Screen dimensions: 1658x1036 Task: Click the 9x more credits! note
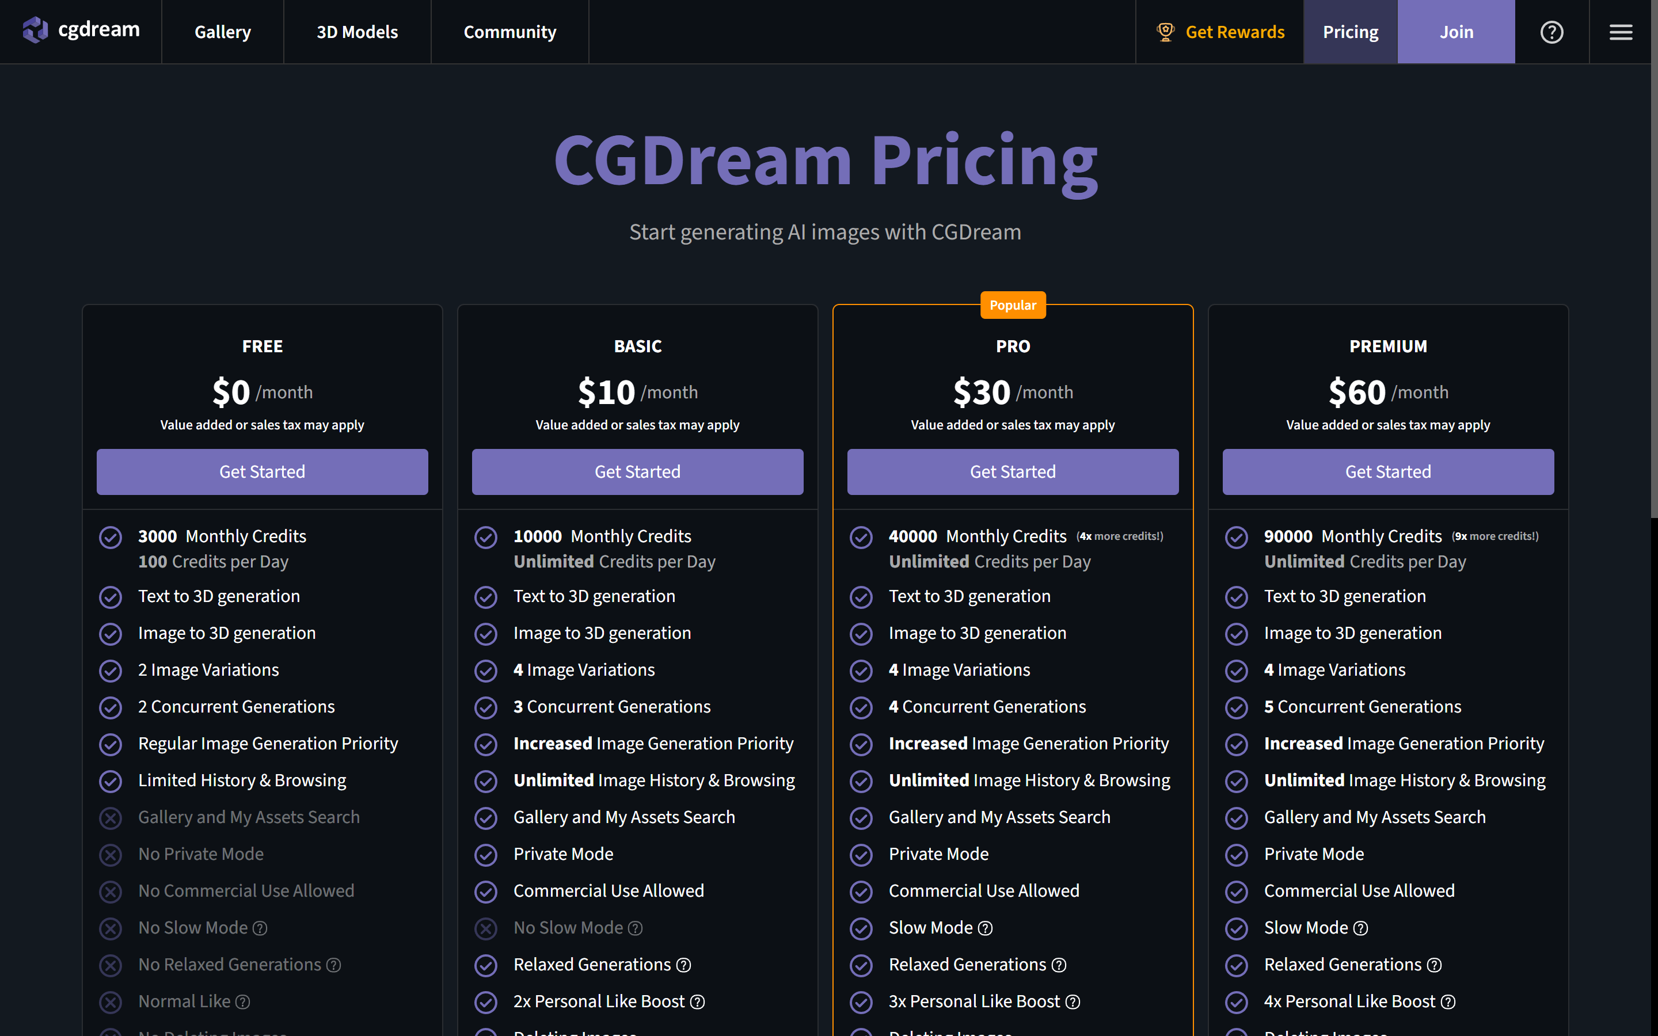1495,536
